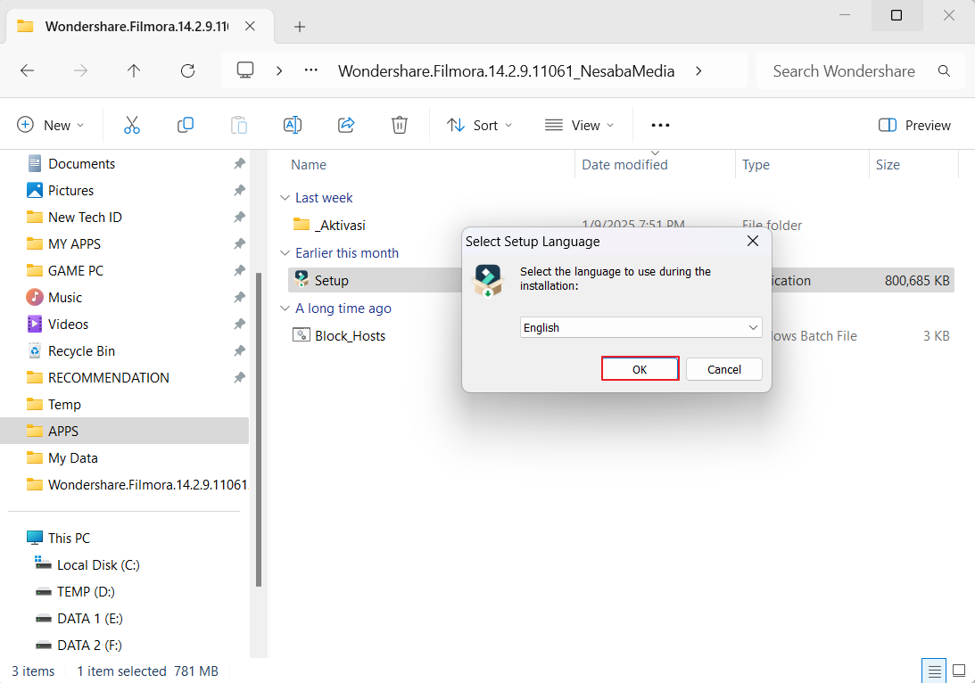Toggle the Preview pane

(x=914, y=126)
